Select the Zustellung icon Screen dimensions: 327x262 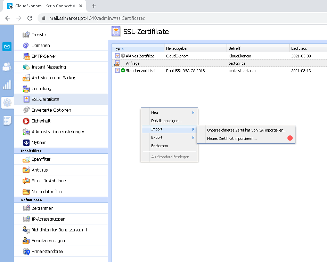click(26, 88)
